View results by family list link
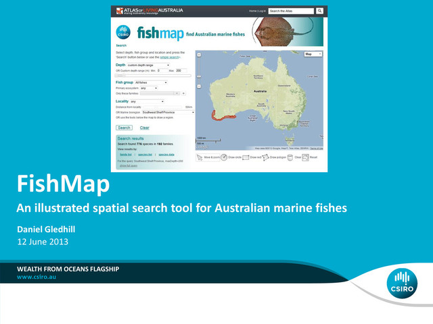 tap(126, 155)
